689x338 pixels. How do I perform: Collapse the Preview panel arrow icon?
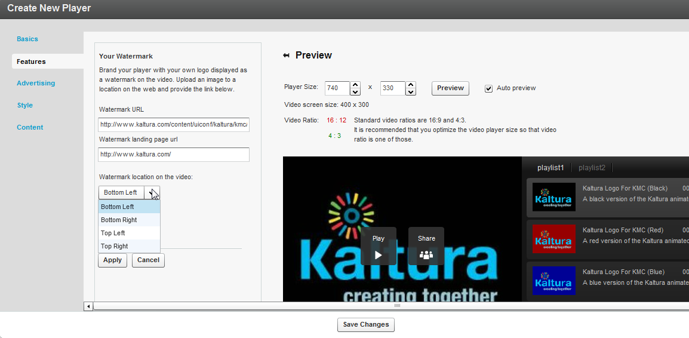click(x=286, y=56)
